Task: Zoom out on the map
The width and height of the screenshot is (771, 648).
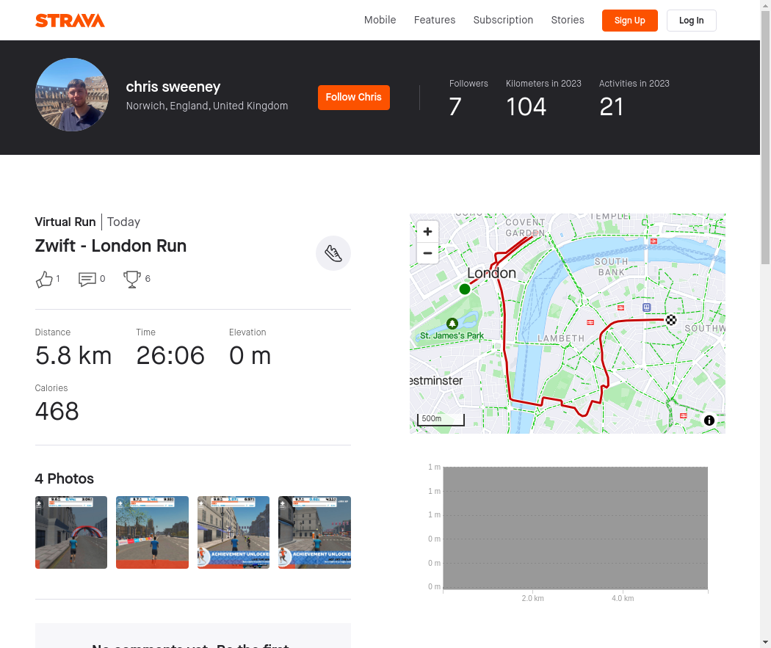Action: 427,253
